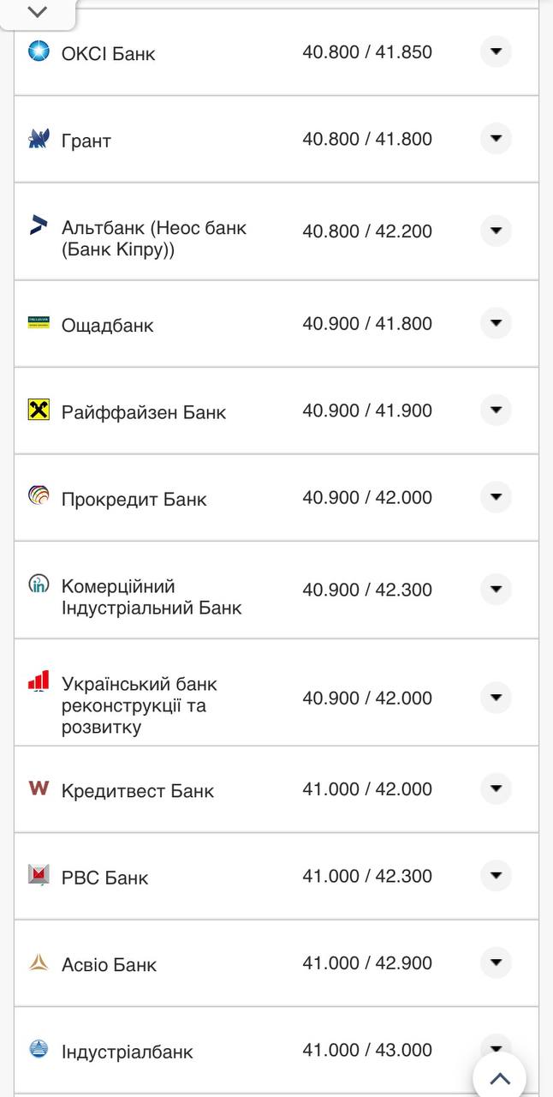Select the Кредитвест Банк W logo
Screen dimensions: 553x1097
point(37,789)
